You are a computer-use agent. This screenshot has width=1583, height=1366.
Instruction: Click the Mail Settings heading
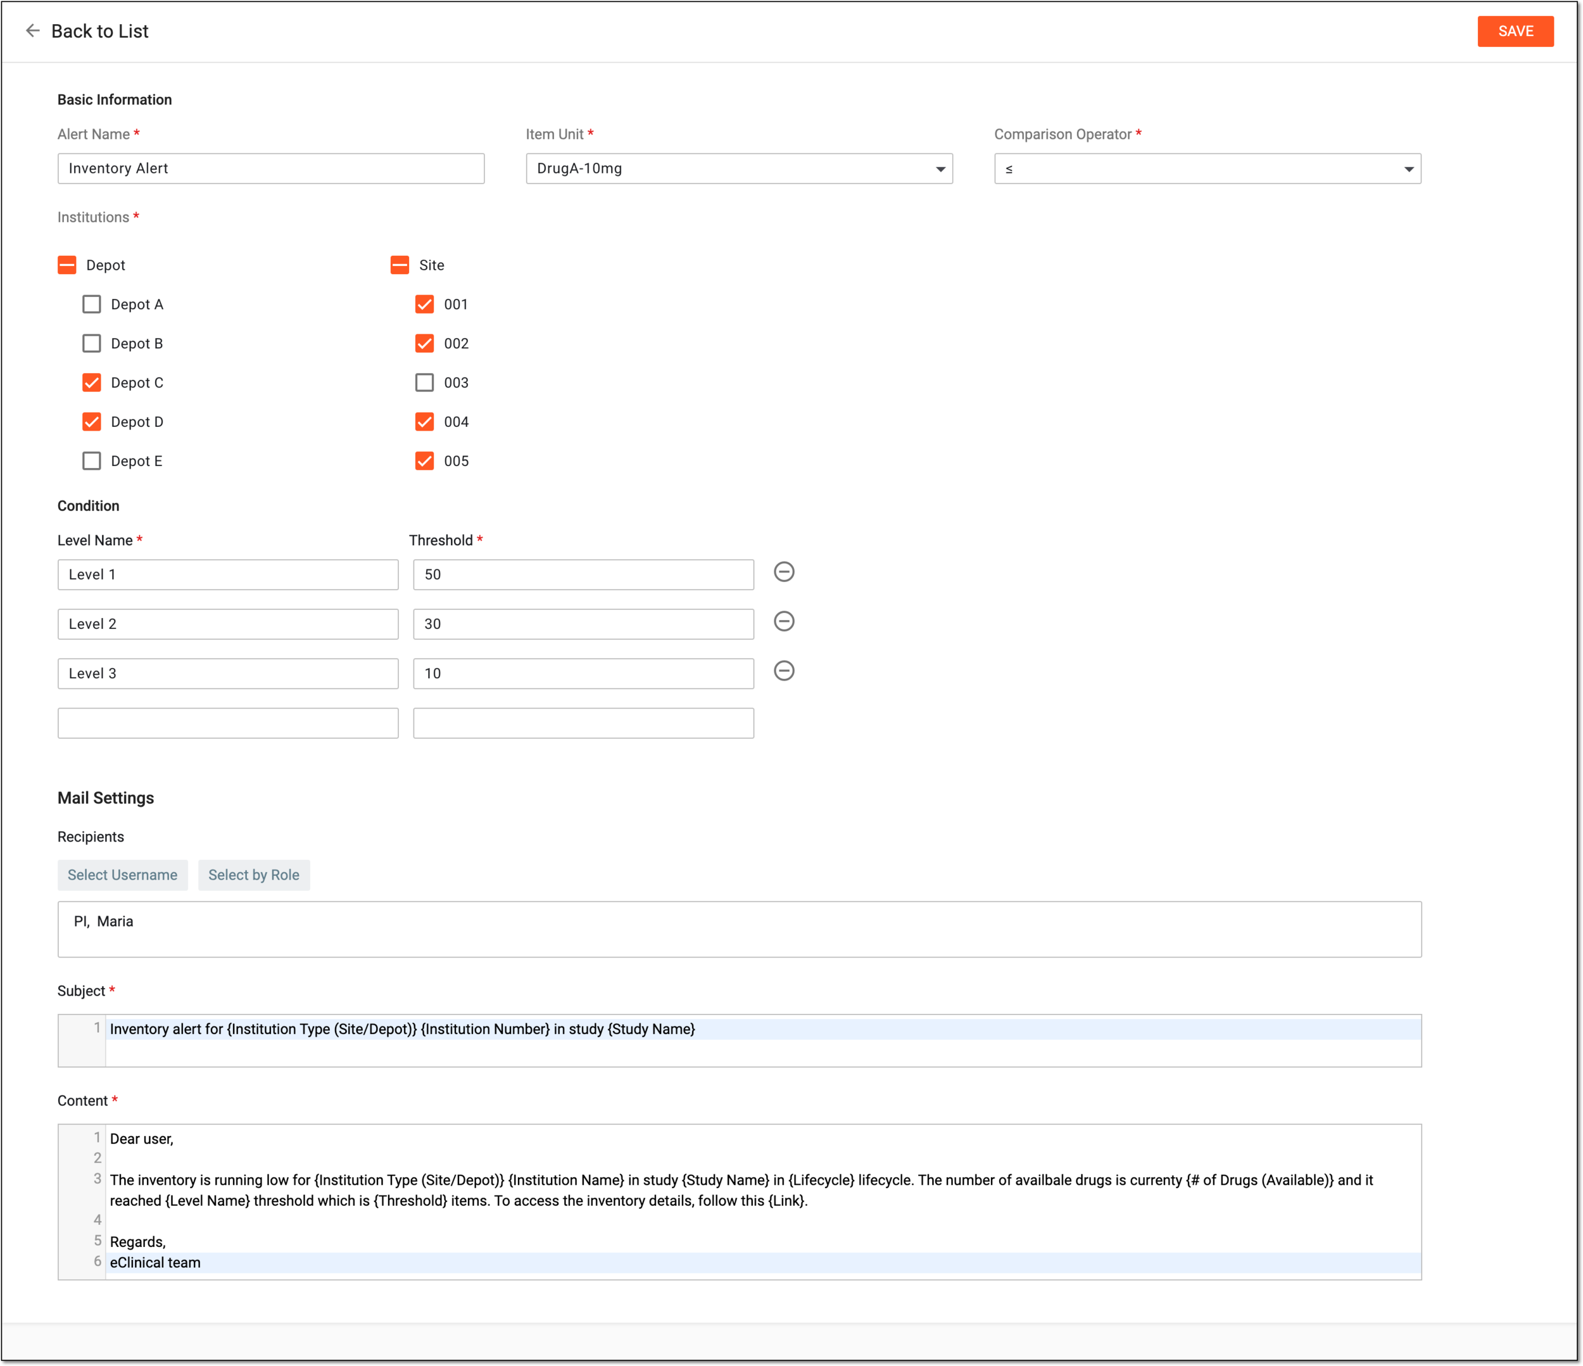point(106,799)
